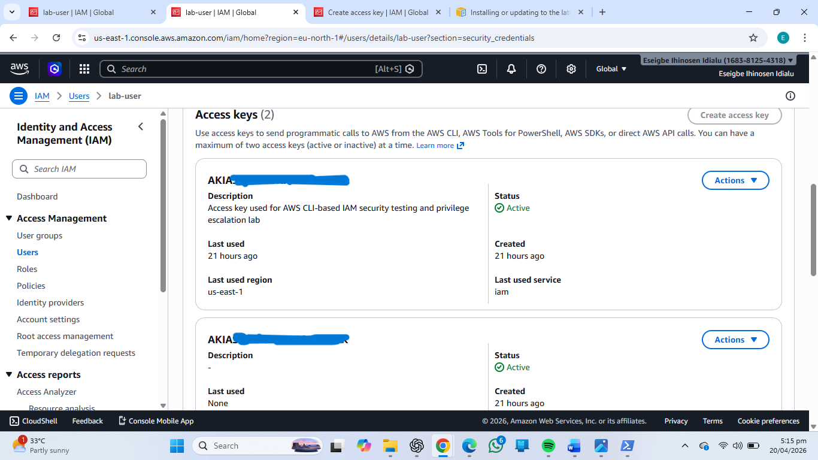Open ChatGPT app in taskbar

point(417,446)
